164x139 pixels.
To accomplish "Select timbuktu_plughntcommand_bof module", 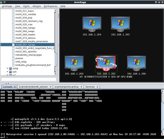I will pos(33,65).
